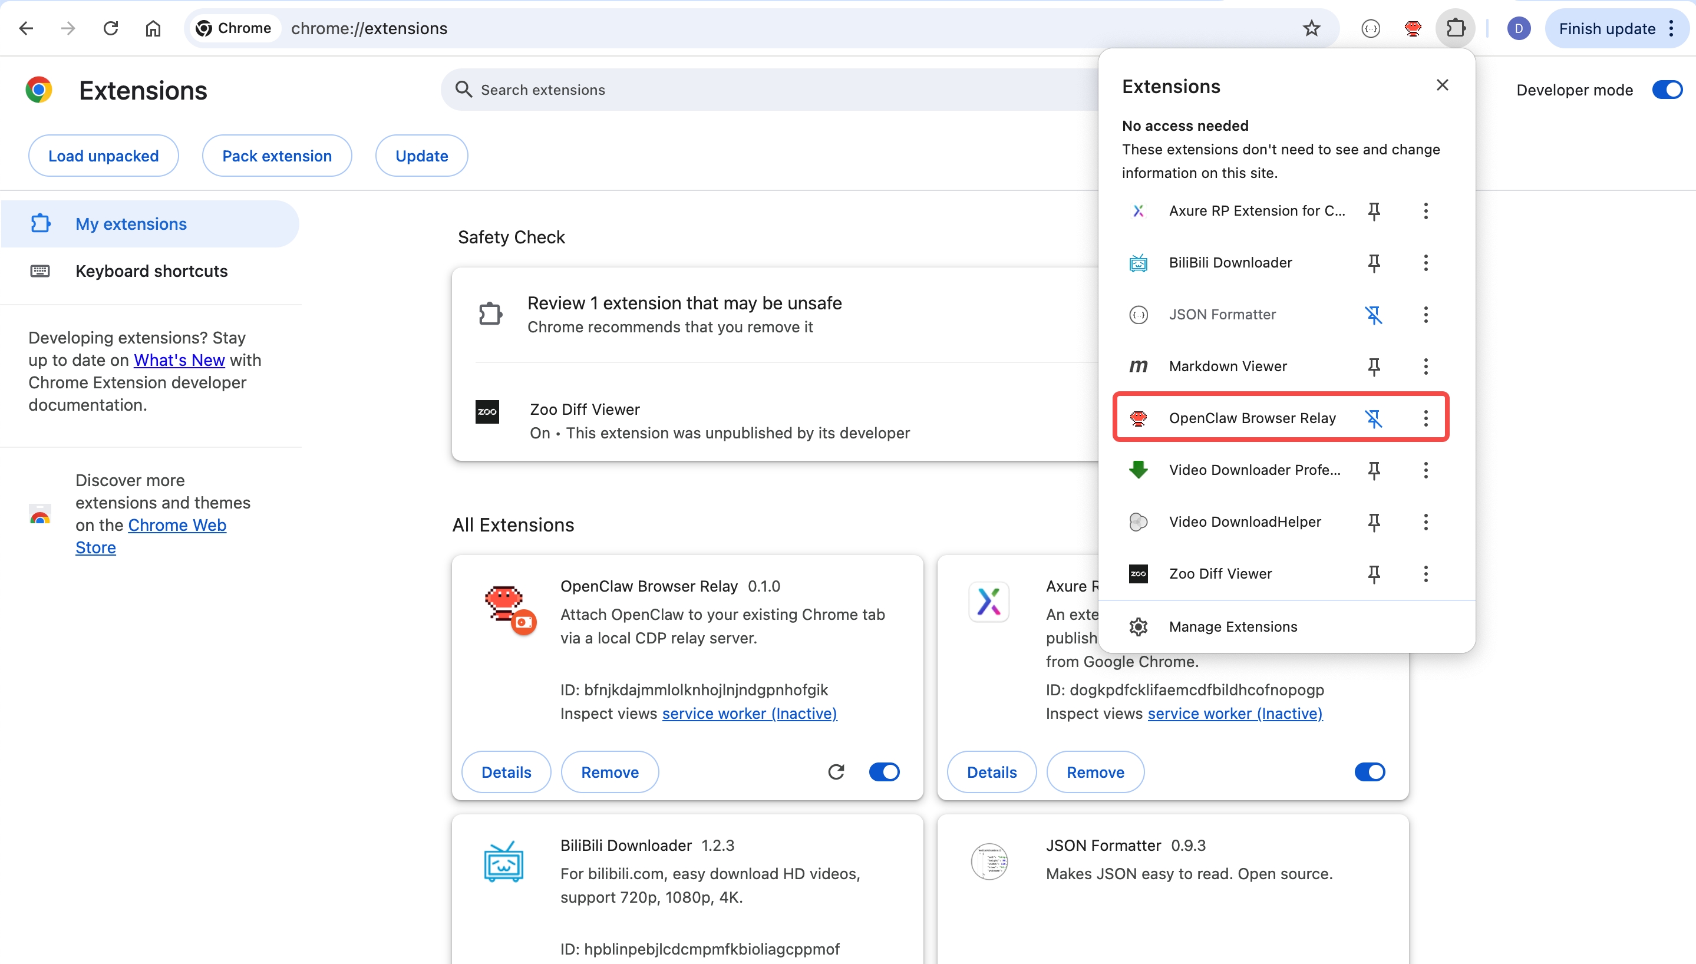1696x964 pixels.
Task: Unpin JSON Formatter from toolbar
Action: coord(1374,315)
